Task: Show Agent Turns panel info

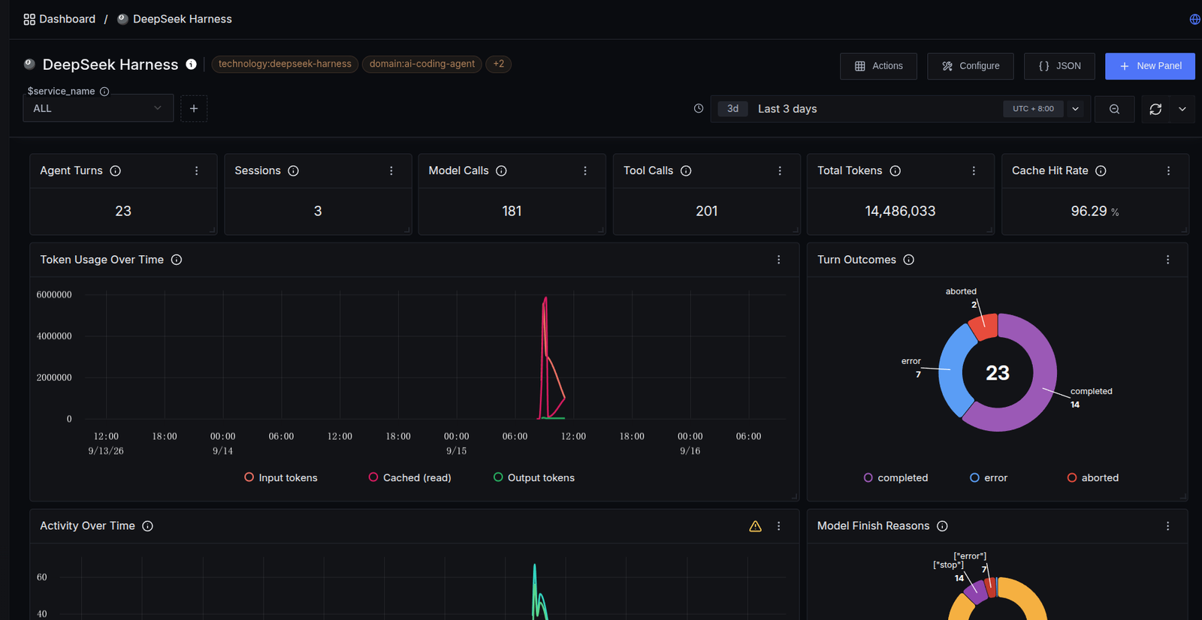Action: point(116,171)
